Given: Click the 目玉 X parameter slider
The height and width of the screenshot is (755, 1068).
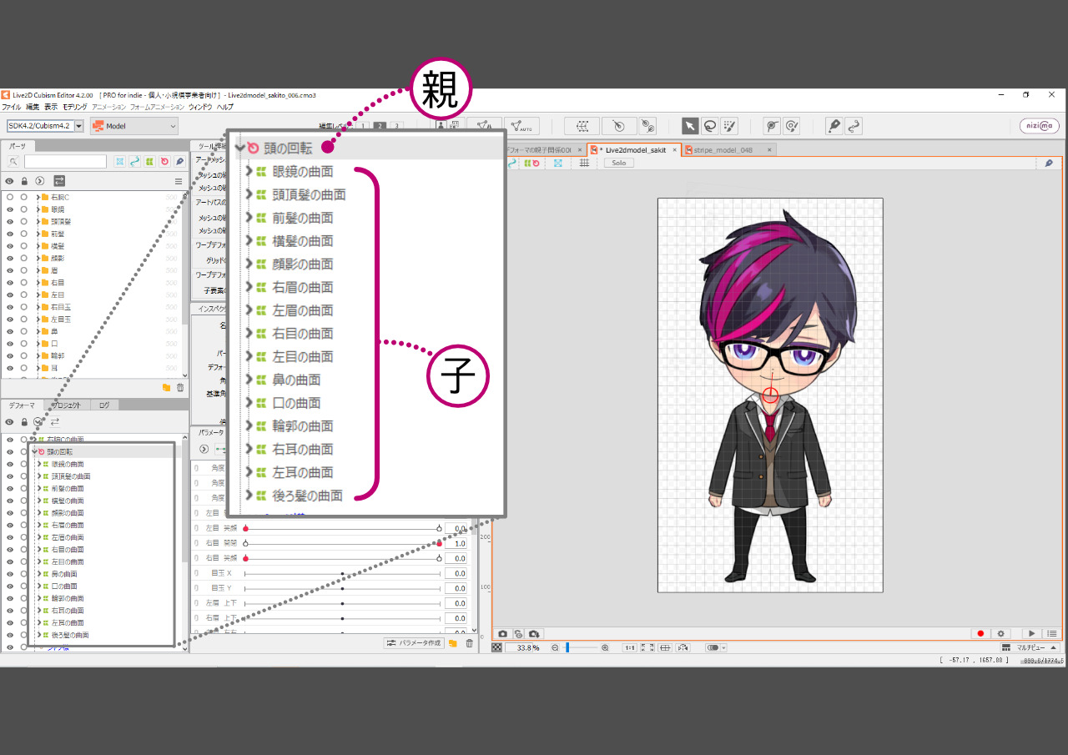Looking at the screenshot, I should tap(342, 574).
